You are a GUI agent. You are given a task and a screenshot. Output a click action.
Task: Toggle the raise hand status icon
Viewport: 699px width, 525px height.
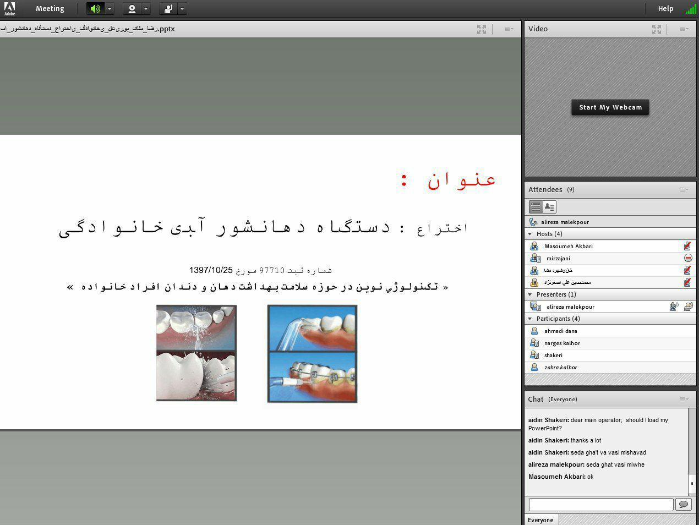(x=168, y=9)
